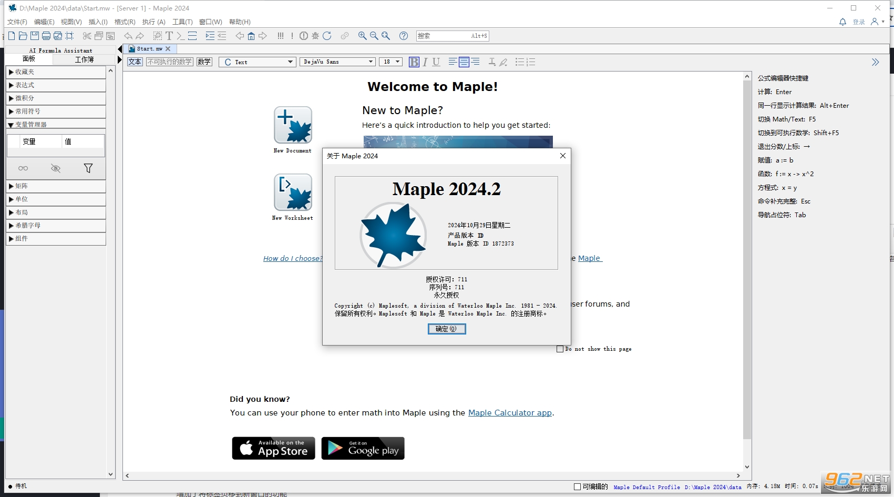Toggle hidden variables with the crossed eye icon

56,168
